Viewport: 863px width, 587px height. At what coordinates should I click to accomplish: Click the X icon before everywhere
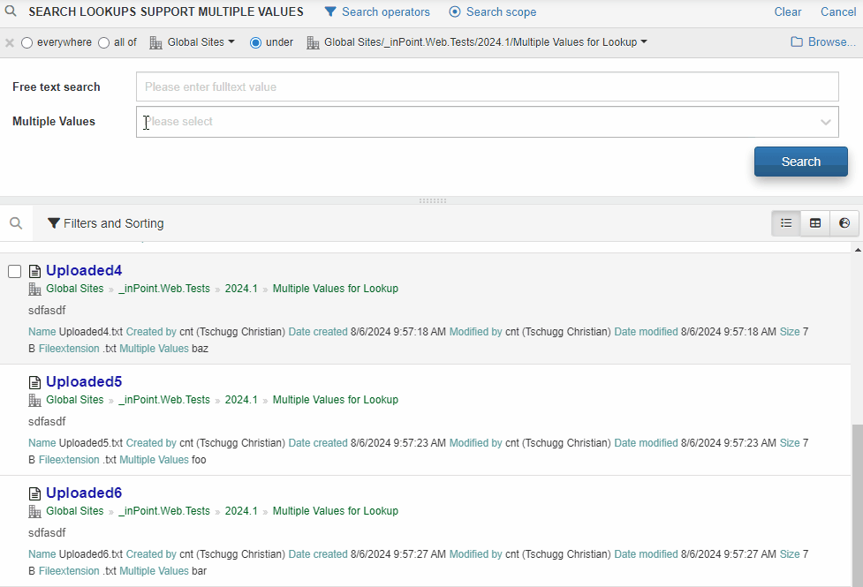10,42
